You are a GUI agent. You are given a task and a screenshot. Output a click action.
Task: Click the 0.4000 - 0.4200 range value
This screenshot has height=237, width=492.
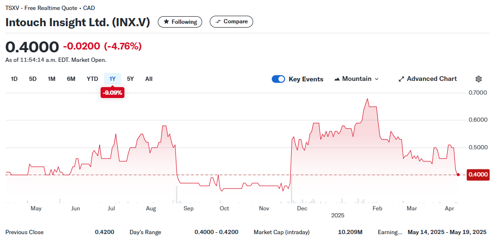[216, 232]
